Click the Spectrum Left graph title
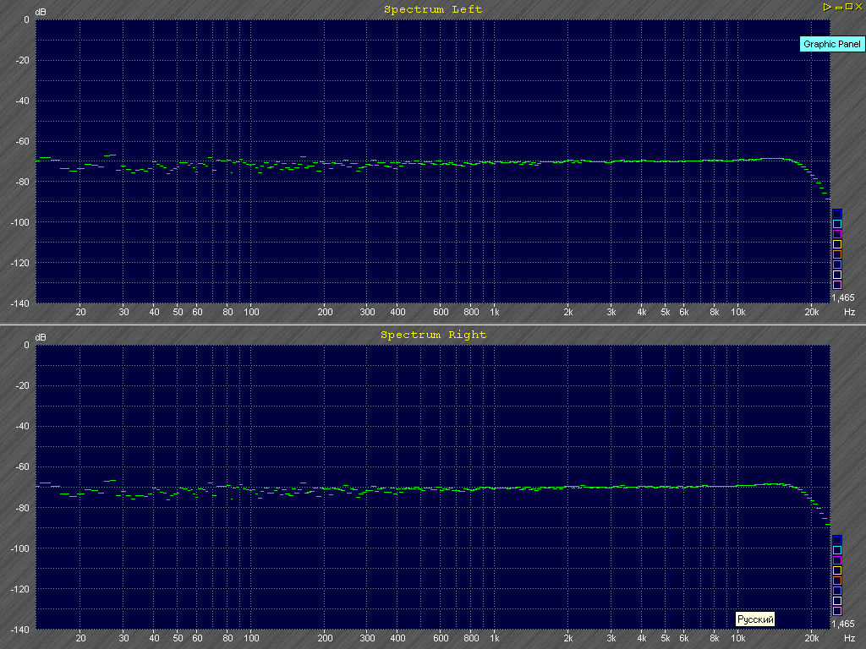The height and width of the screenshot is (649, 866). 433,9
